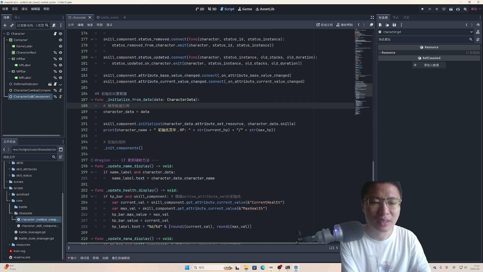Collapse _initialize_from_data function fold arrow
The image size is (483, 272).
pos(92,100)
